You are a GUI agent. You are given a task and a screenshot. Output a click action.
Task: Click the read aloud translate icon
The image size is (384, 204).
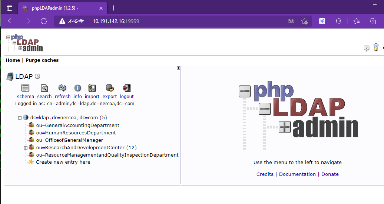coord(291,21)
